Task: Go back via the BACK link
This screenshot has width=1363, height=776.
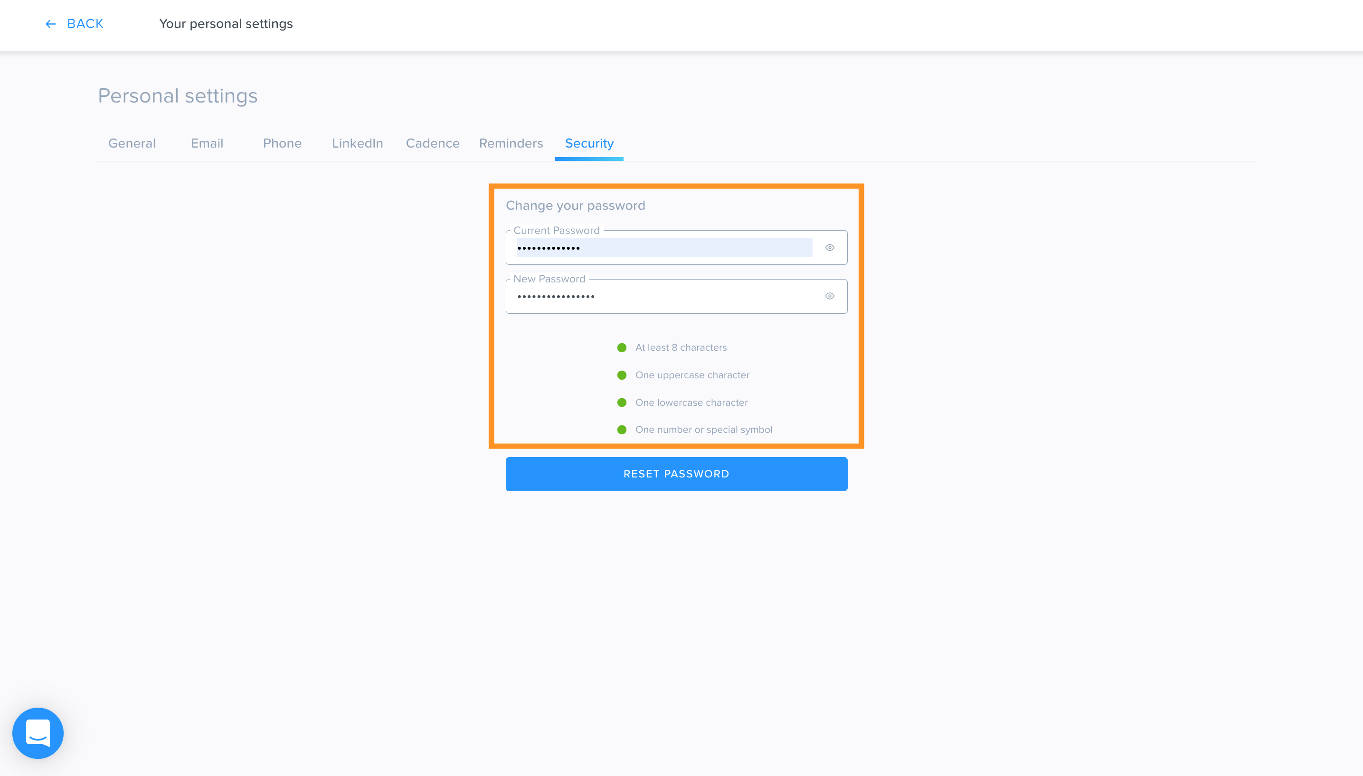Action: [x=85, y=24]
